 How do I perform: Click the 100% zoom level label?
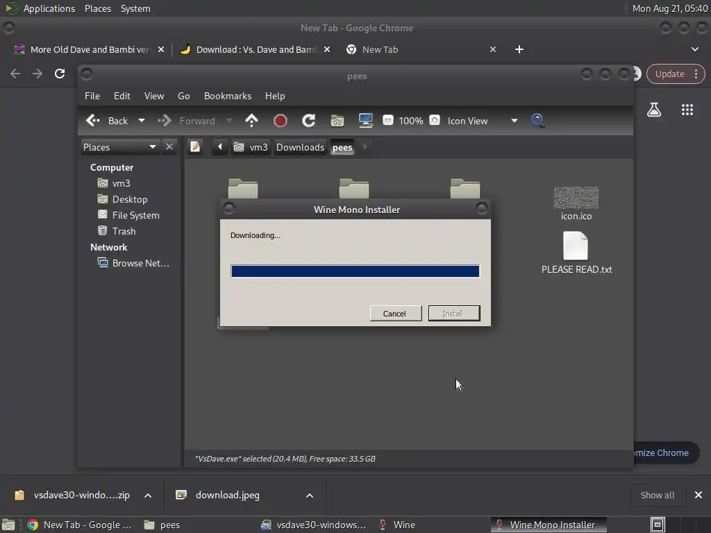tap(411, 121)
